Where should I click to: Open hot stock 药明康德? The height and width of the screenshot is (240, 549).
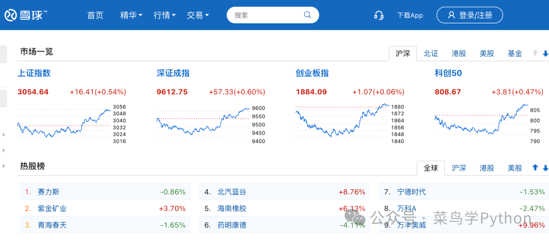232,225
